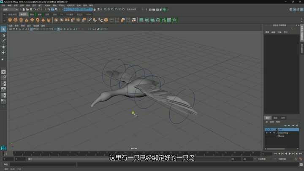Image resolution: width=304 pixels, height=171 pixels.
Task: Open the layer editor 选项 (Options) menu
Action: tap(272, 122)
